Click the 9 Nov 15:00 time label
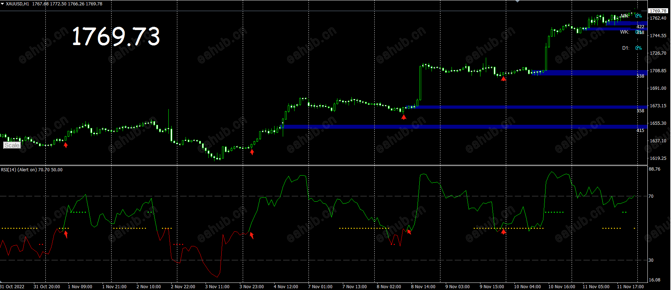This screenshot has height=290, width=671. (492, 287)
